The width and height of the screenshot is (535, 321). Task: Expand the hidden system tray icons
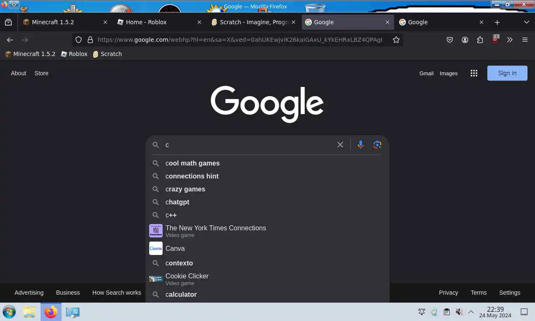point(471,312)
